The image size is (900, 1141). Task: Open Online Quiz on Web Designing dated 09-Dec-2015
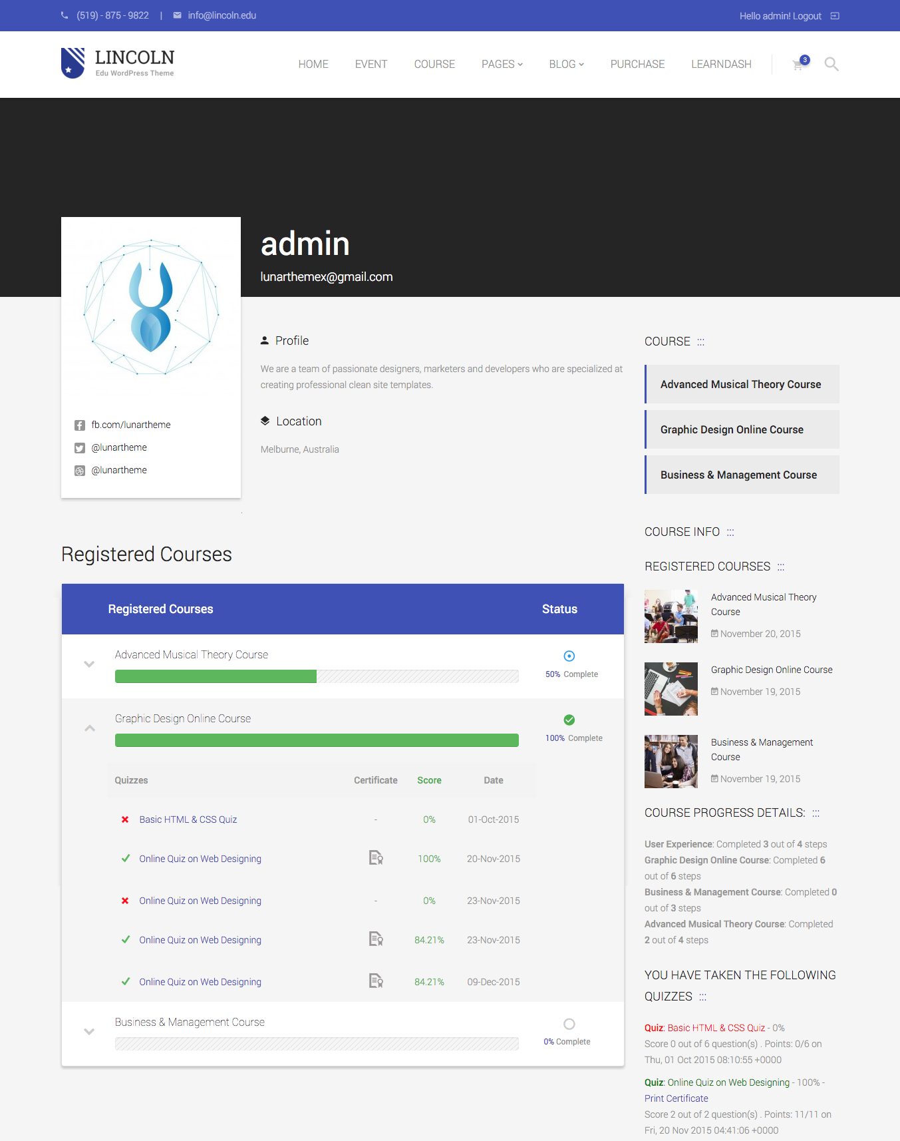pyautogui.click(x=200, y=982)
